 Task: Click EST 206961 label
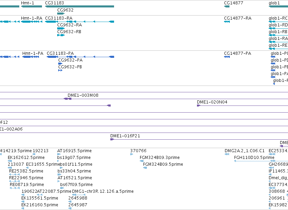tap(277, 198)
